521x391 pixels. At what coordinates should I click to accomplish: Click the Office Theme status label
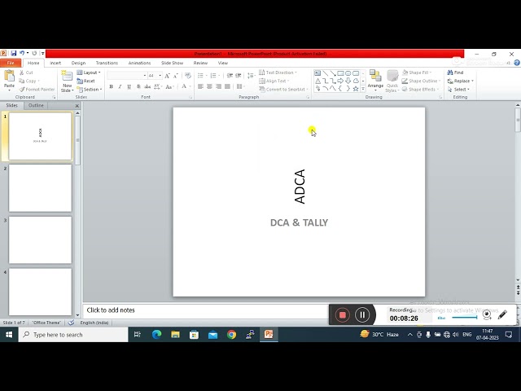tap(46, 323)
